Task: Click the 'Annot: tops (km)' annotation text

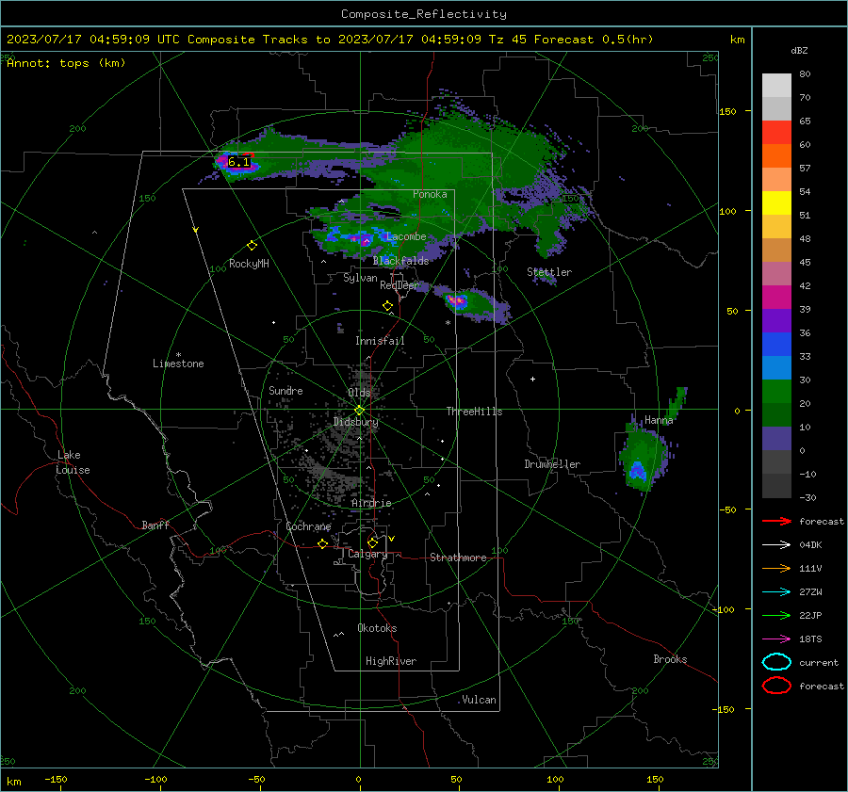Action: point(66,63)
